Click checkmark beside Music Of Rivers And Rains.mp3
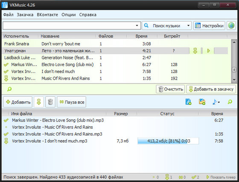The width and height of the screenshot is (239, 182). tap(6, 134)
